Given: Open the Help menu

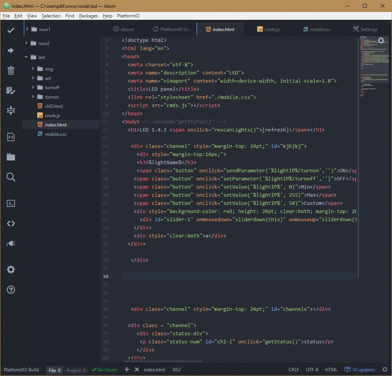Looking at the screenshot, I should (x=108, y=16).
